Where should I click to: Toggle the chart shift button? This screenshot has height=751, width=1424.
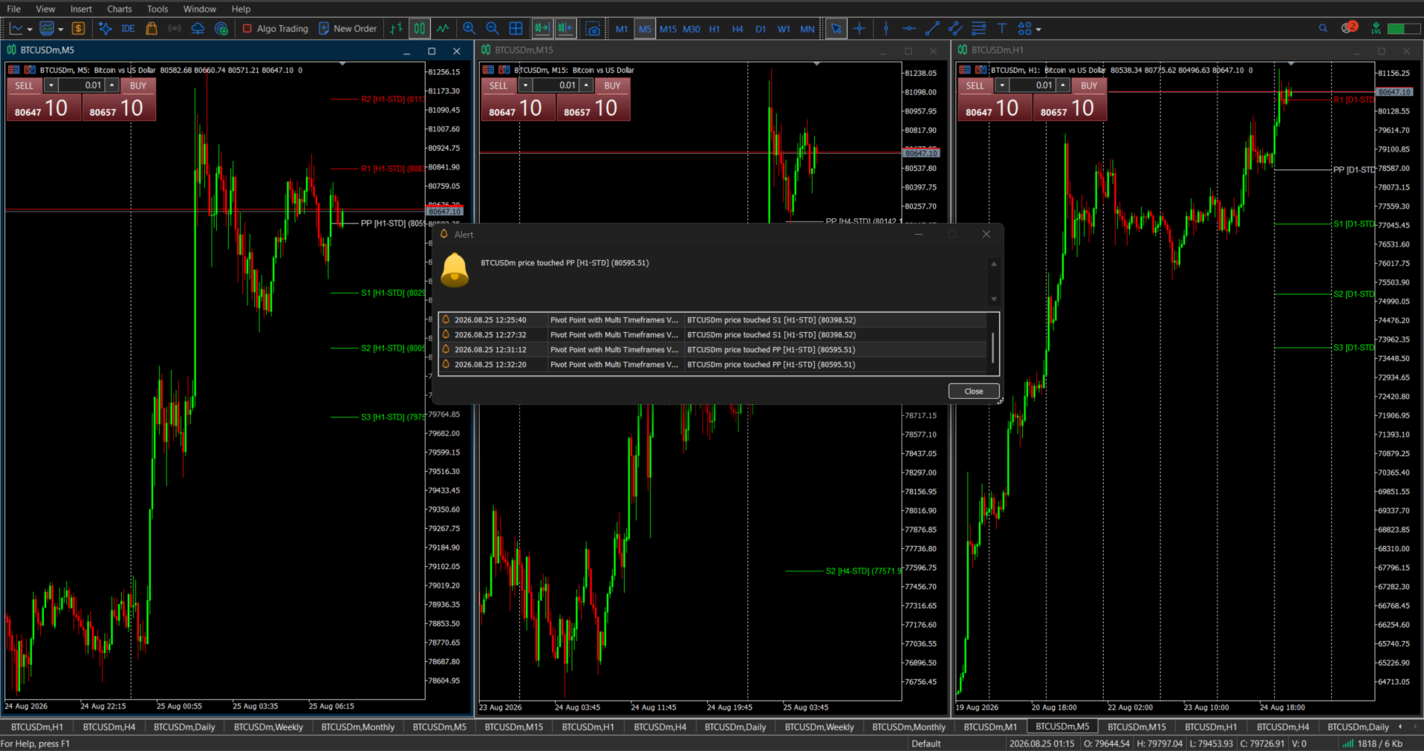565,29
